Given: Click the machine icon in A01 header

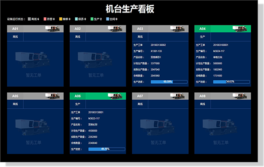Looking at the screenshot, I should 52,29.
